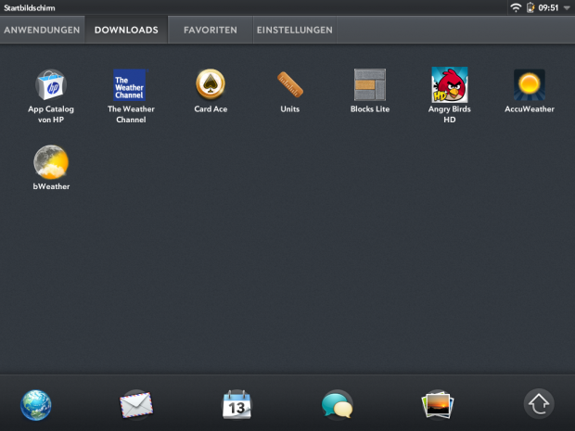Viewport: 575px width, 431px height.
Task: Open App Catalog von HP
Action: 50,85
